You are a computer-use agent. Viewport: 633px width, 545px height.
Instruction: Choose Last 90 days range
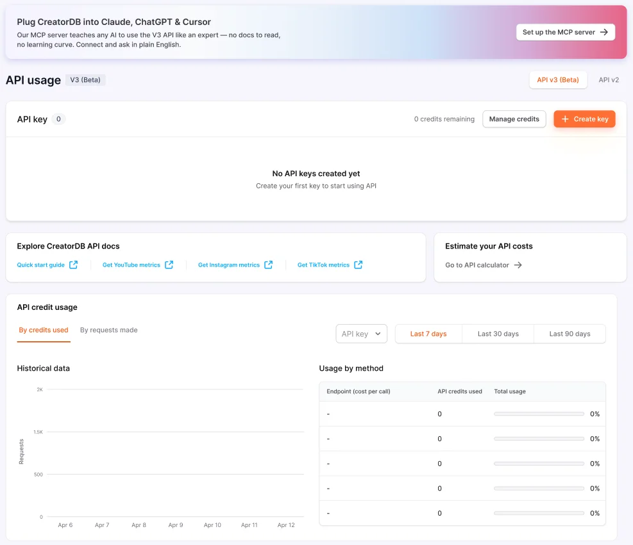click(570, 334)
